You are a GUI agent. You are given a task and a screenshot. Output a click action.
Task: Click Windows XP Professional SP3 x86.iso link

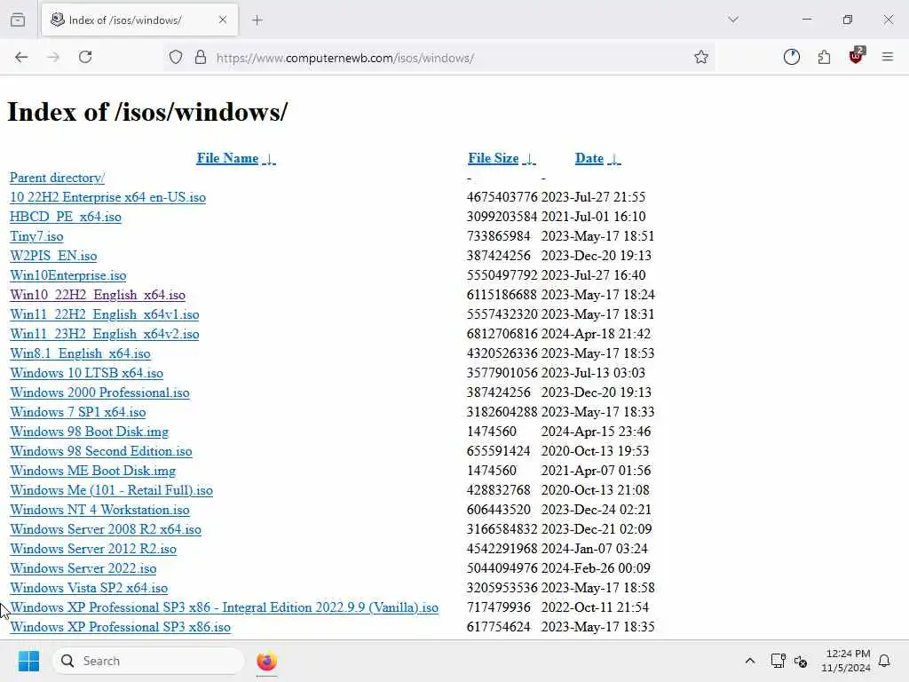[120, 627]
